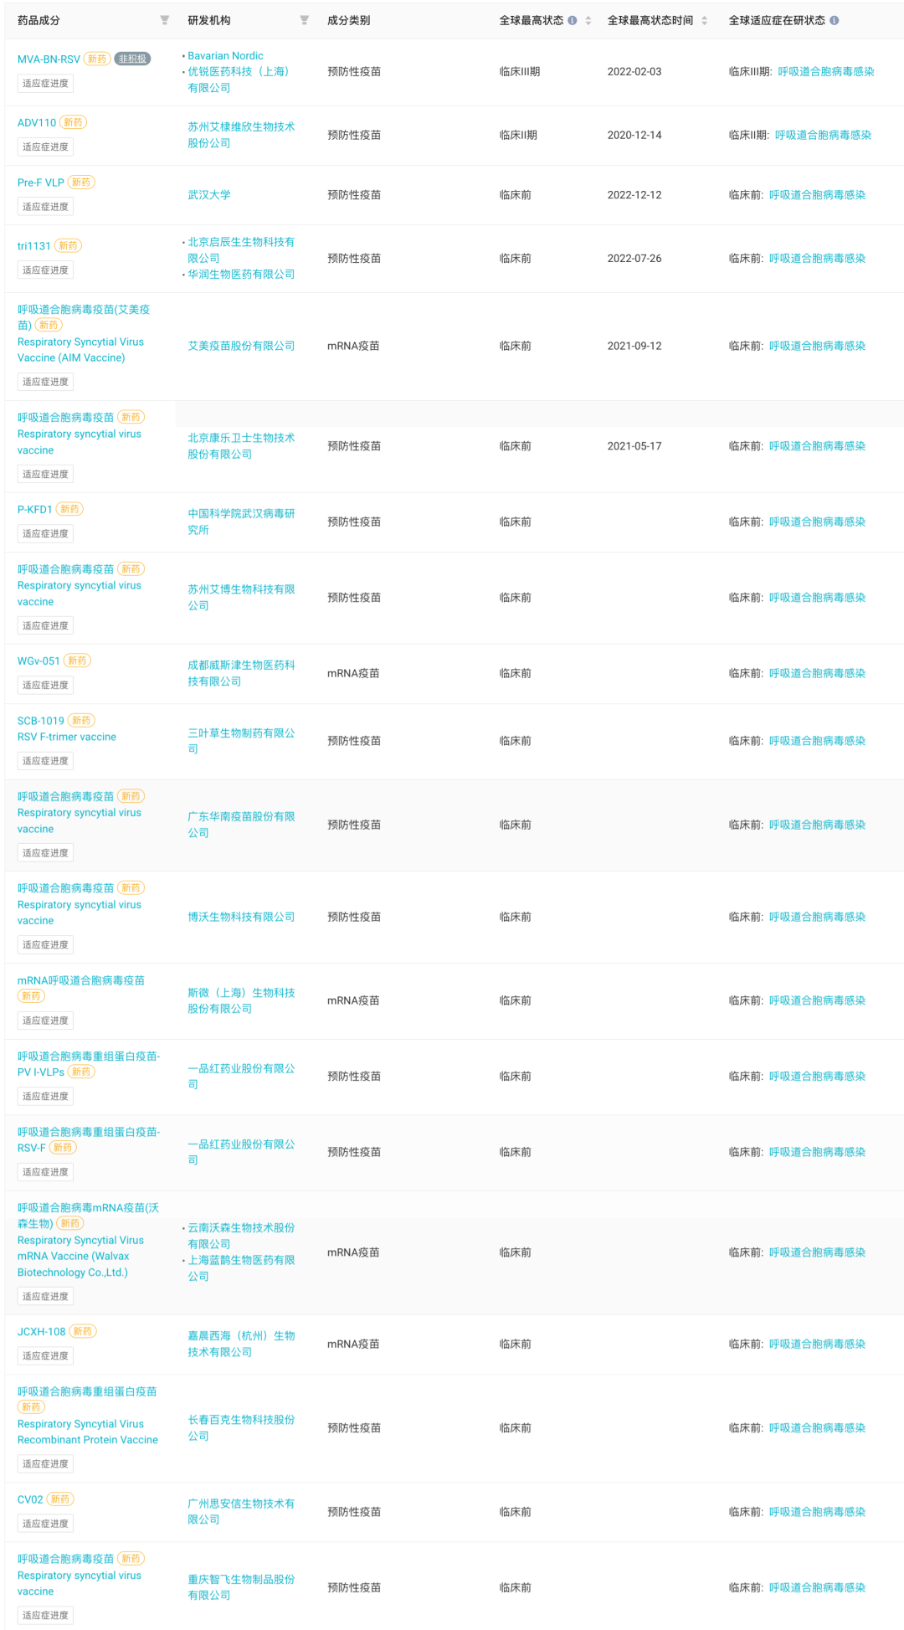The image size is (904, 1630).
Task: Click 适应症进度 in the 北京康乐卫士 row
Action: (45, 475)
